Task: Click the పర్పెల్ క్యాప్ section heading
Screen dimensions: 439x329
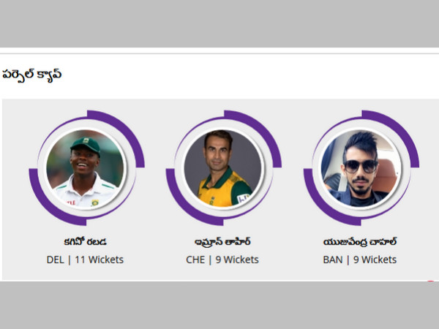Action: pyautogui.click(x=31, y=75)
